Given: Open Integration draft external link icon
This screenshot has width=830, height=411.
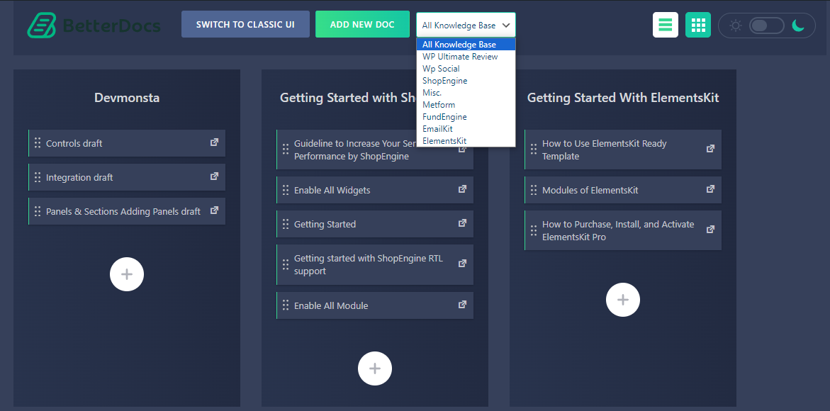Looking at the screenshot, I should click(x=214, y=176).
